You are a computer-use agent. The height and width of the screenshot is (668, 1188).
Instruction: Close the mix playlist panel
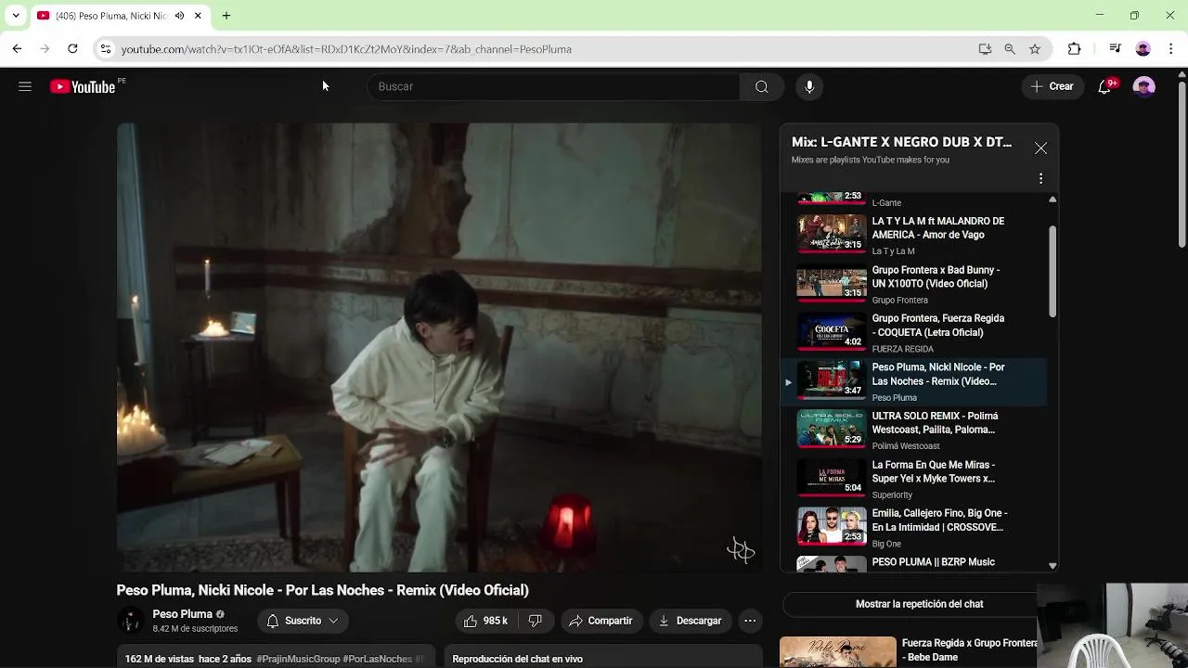(1040, 148)
